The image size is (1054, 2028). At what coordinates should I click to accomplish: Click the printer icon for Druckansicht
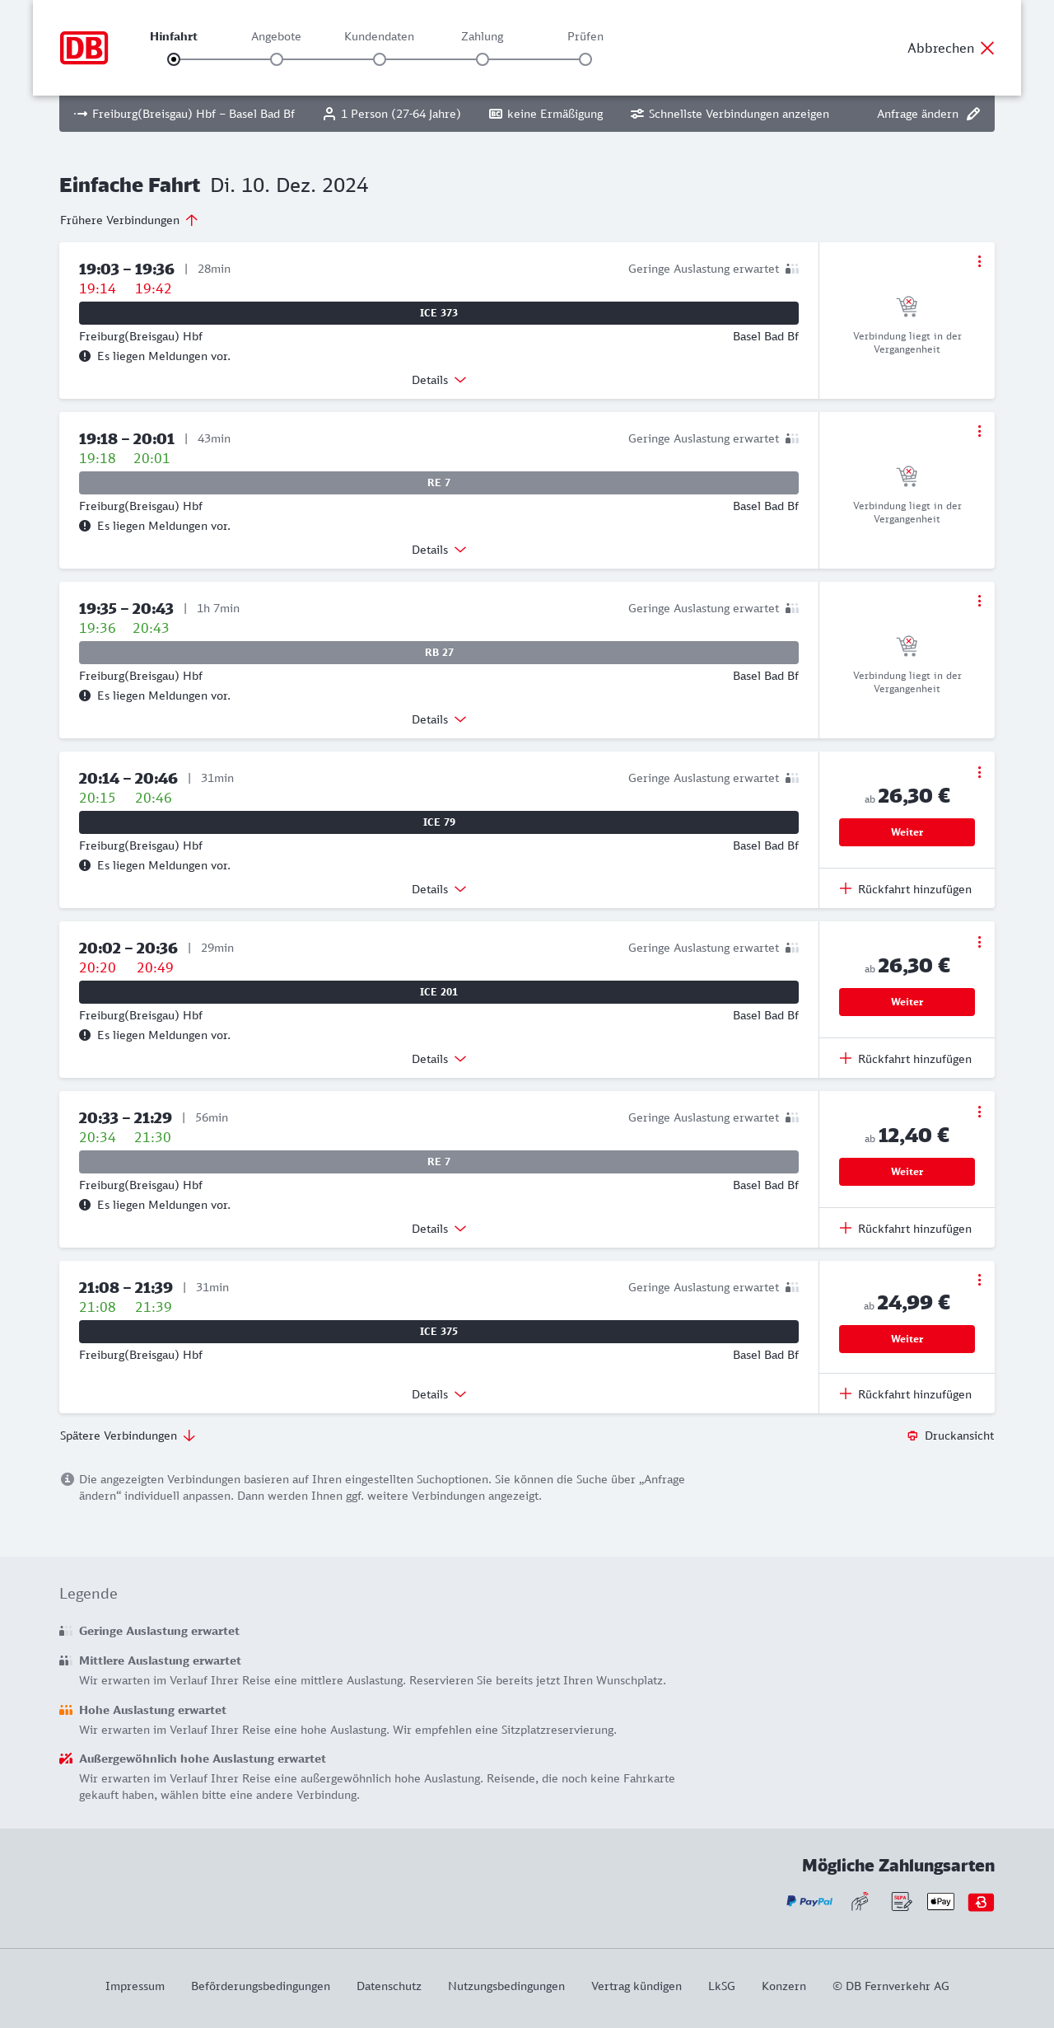click(912, 1436)
